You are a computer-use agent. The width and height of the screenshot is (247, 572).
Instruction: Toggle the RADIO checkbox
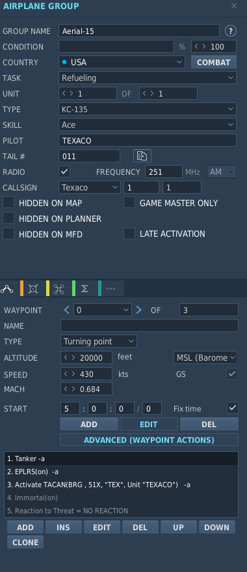pyautogui.click(x=64, y=172)
